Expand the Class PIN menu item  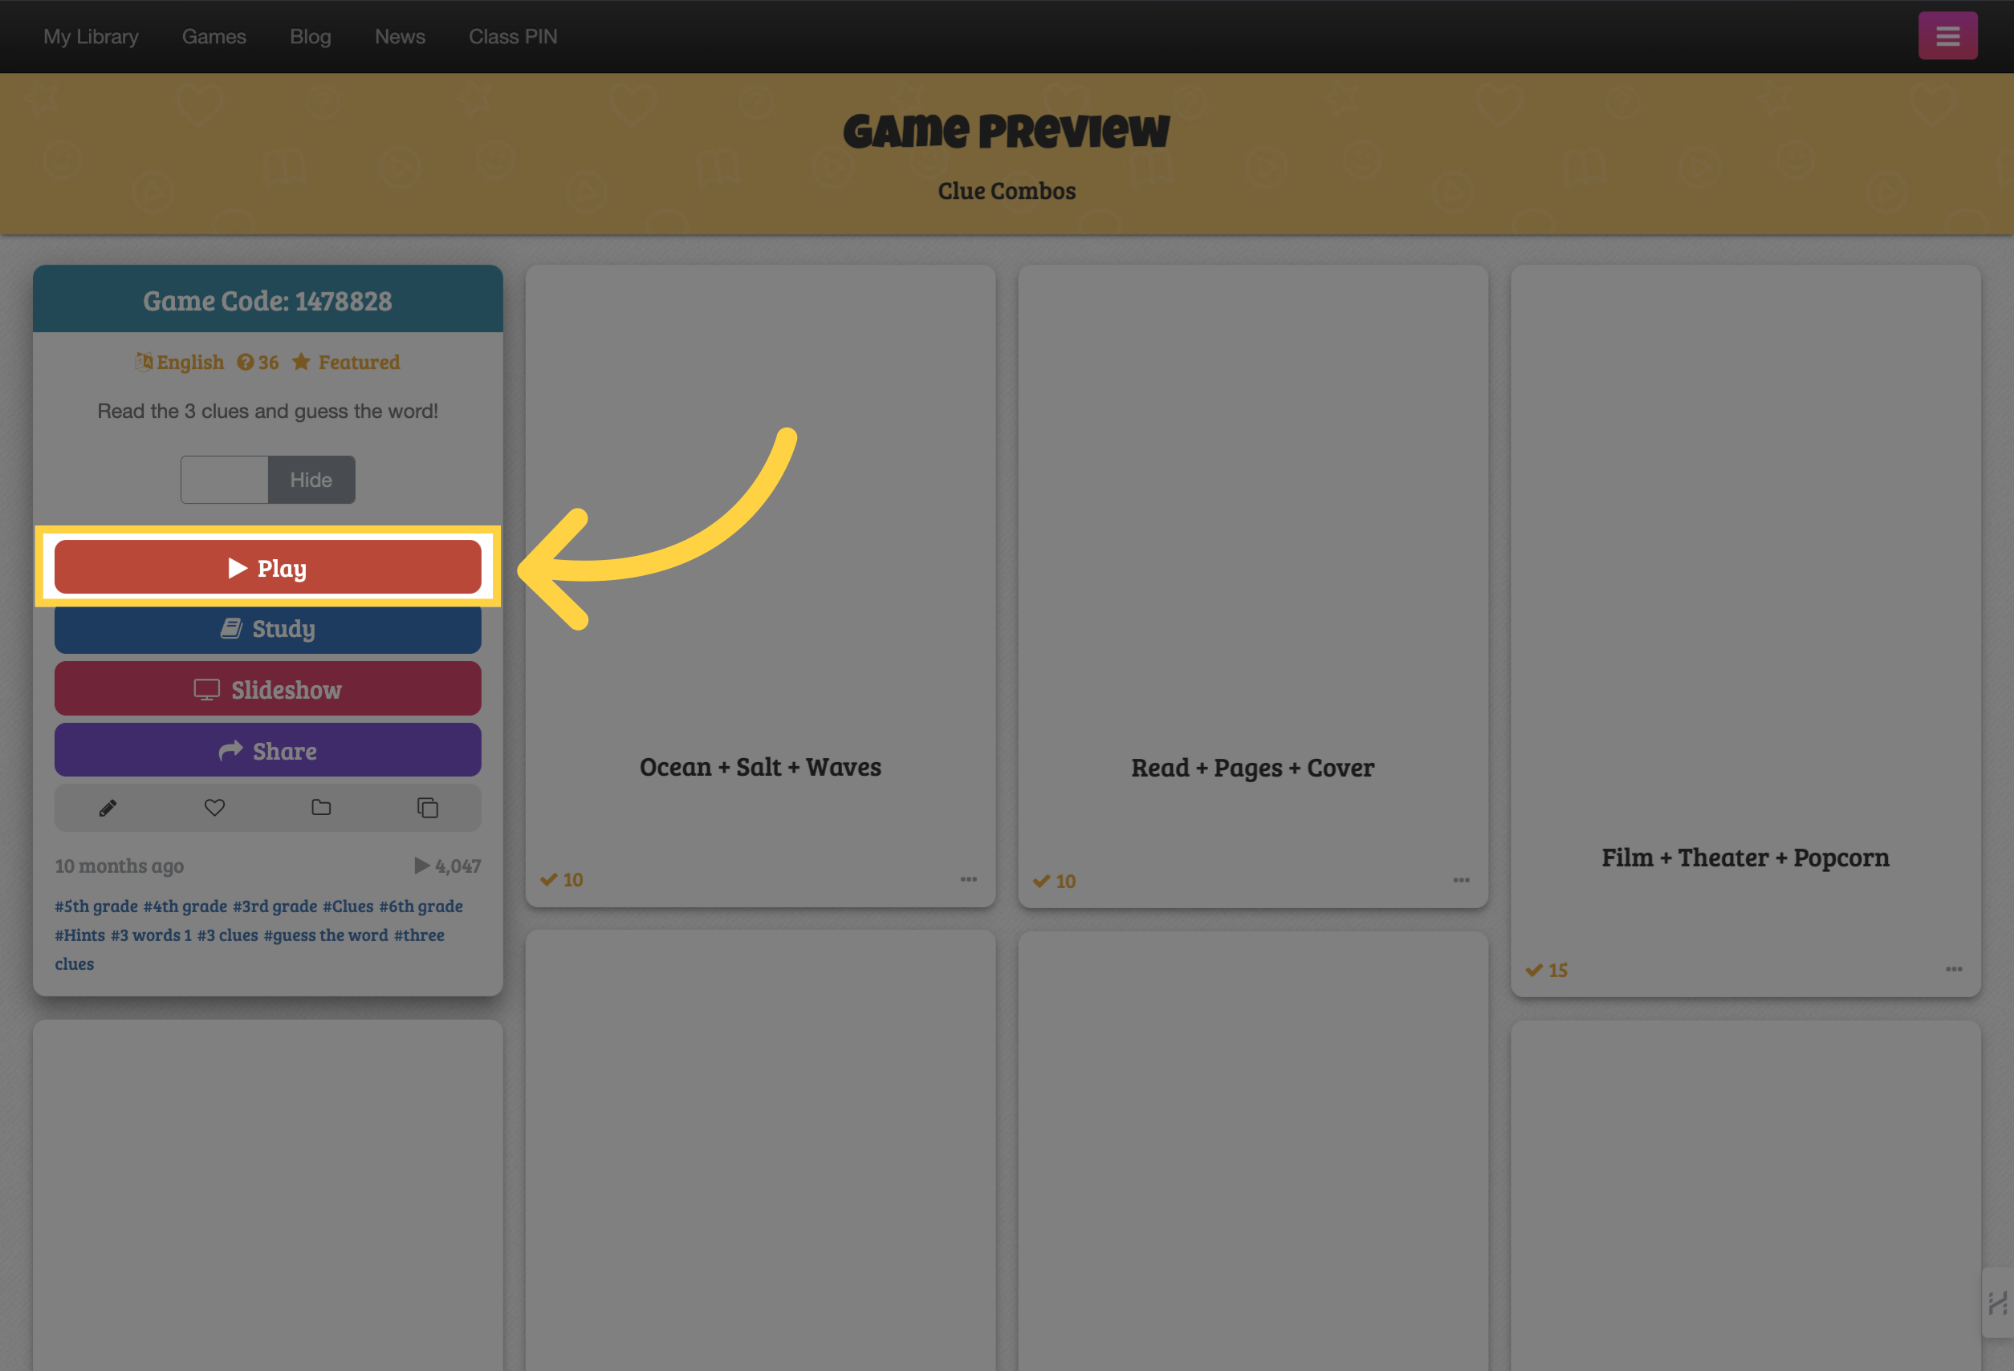point(511,34)
